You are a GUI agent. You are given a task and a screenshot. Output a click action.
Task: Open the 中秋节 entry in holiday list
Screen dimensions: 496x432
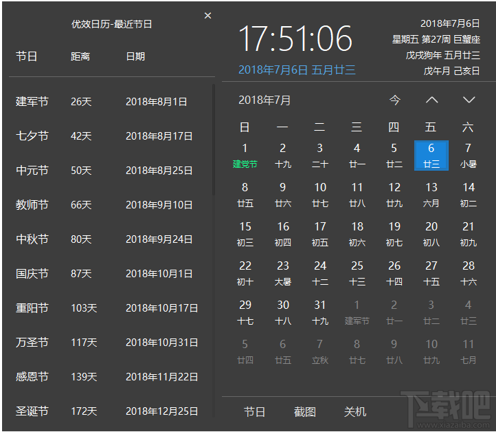point(106,239)
